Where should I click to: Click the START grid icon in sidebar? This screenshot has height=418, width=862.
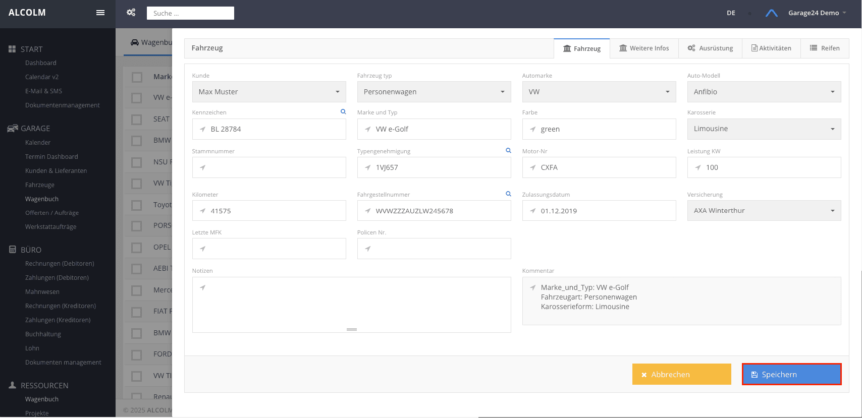coord(12,49)
